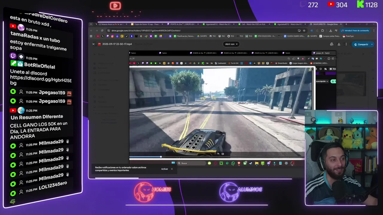This screenshot has width=383, height=215.
Task: Open 'Cardmarket' bookmark in the recorded browser
Action: tap(221, 63)
